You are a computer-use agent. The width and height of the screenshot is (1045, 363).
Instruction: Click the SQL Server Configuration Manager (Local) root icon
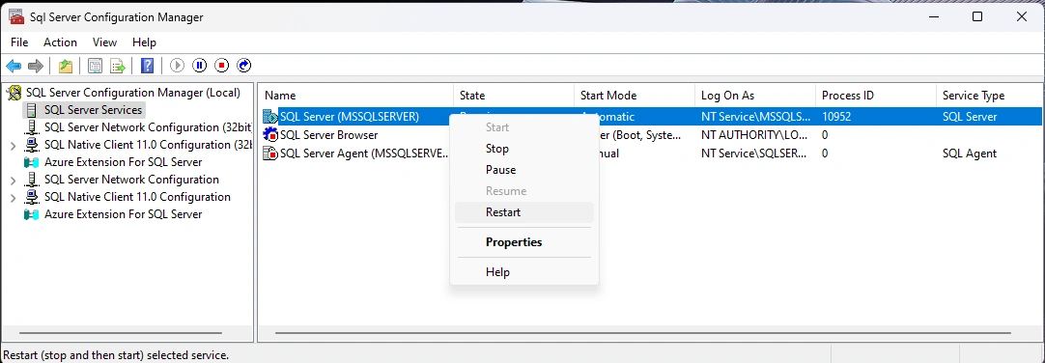coord(14,93)
